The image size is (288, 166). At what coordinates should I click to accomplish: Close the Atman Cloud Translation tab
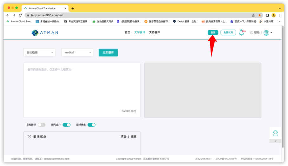click(x=65, y=8)
